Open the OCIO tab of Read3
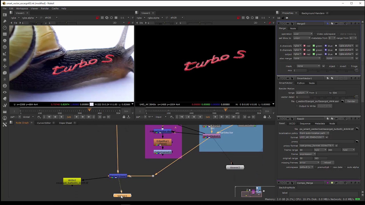 click(x=292, y=124)
